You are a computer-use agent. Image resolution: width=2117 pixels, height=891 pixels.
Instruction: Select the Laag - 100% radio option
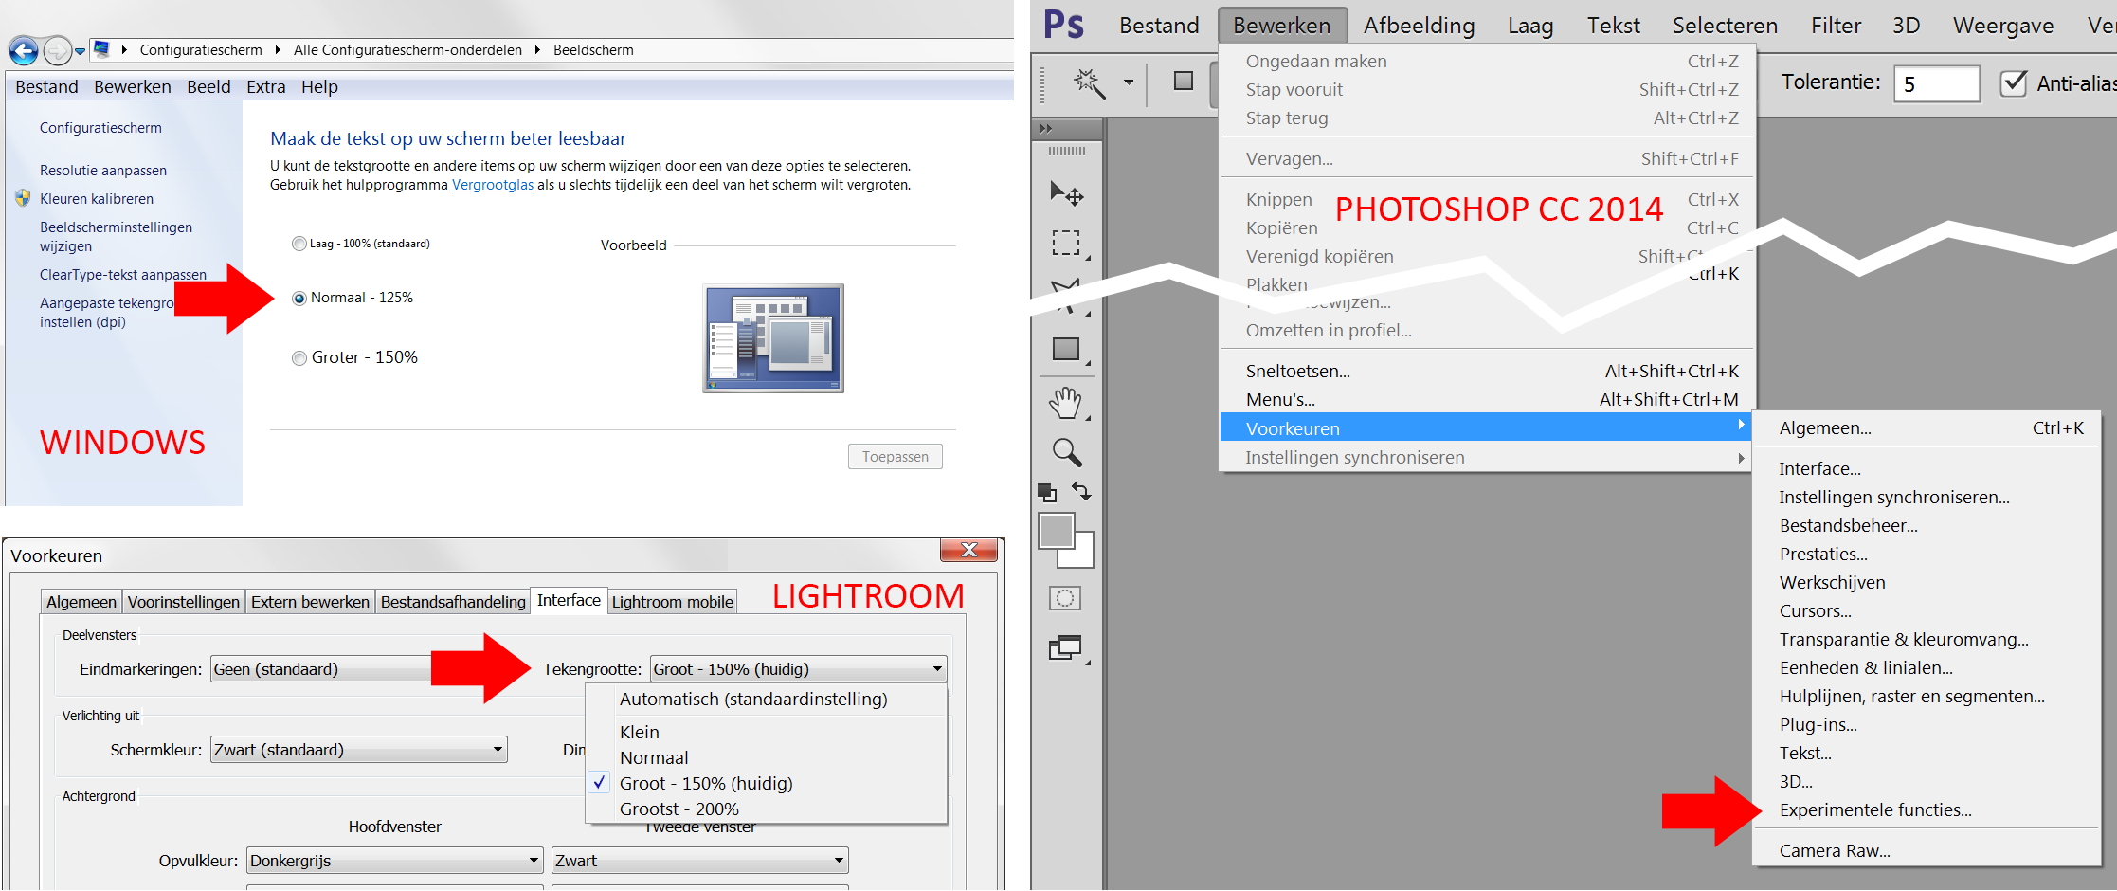(299, 244)
